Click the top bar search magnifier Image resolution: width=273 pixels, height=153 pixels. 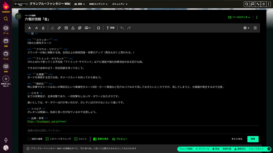(x=247, y=4)
